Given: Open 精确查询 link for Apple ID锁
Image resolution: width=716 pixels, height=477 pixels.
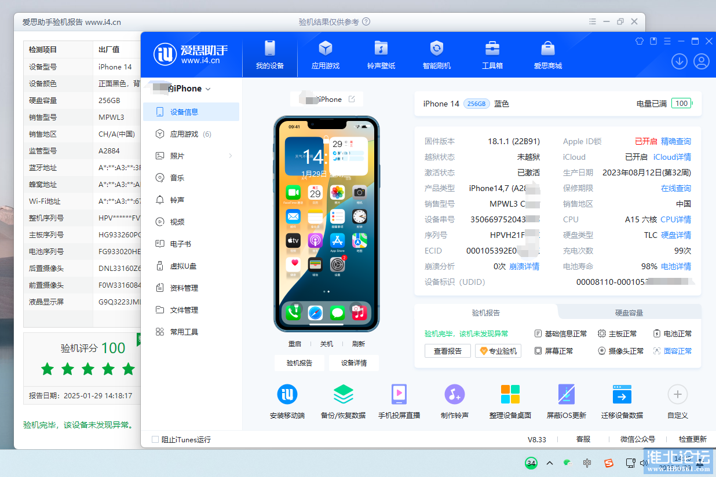Looking at the screenshot, I should coord(676,141).
